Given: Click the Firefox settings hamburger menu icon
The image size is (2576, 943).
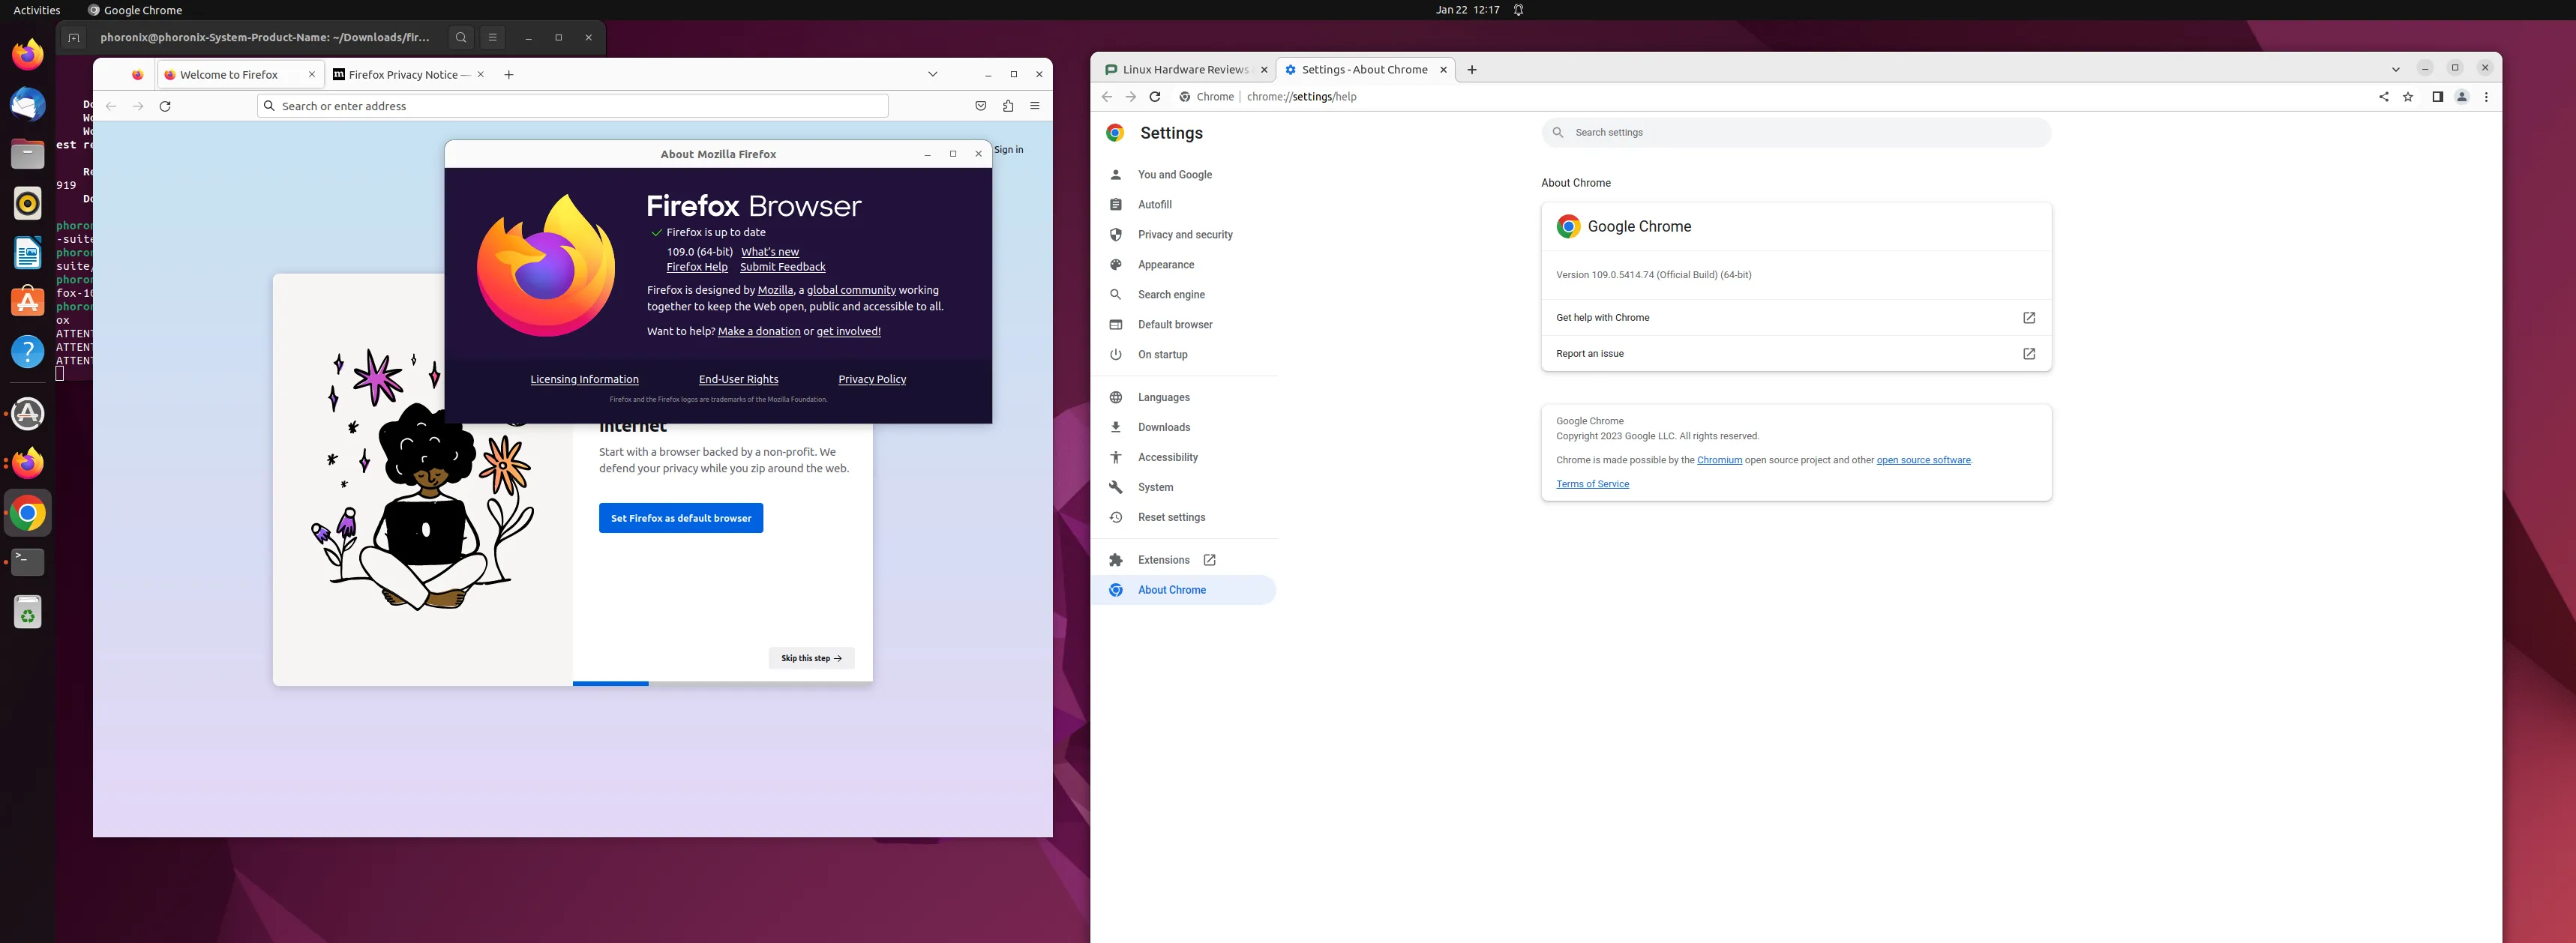Looking at the screenshot, I should click(1035, 105).
